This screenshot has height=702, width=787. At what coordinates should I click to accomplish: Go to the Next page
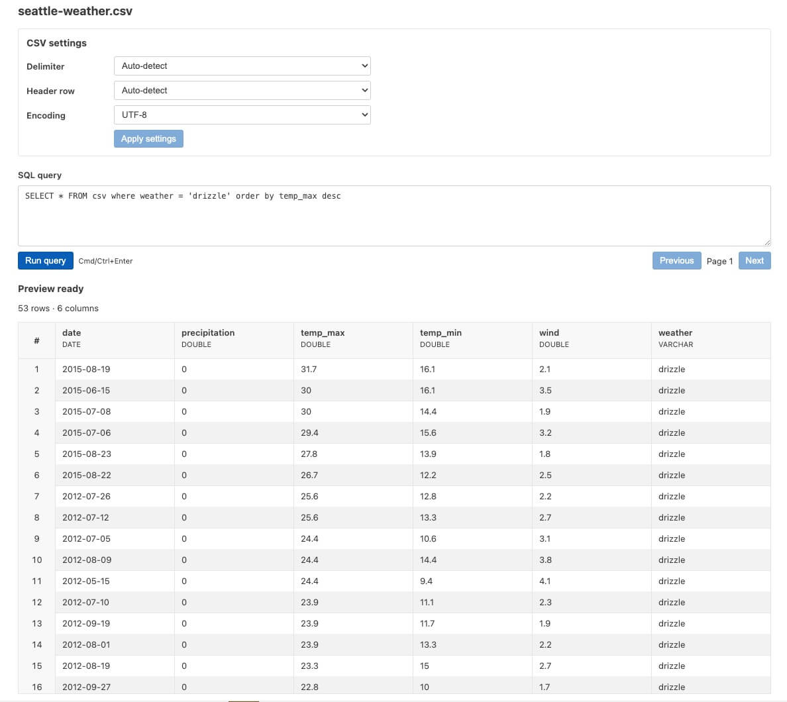755,260
